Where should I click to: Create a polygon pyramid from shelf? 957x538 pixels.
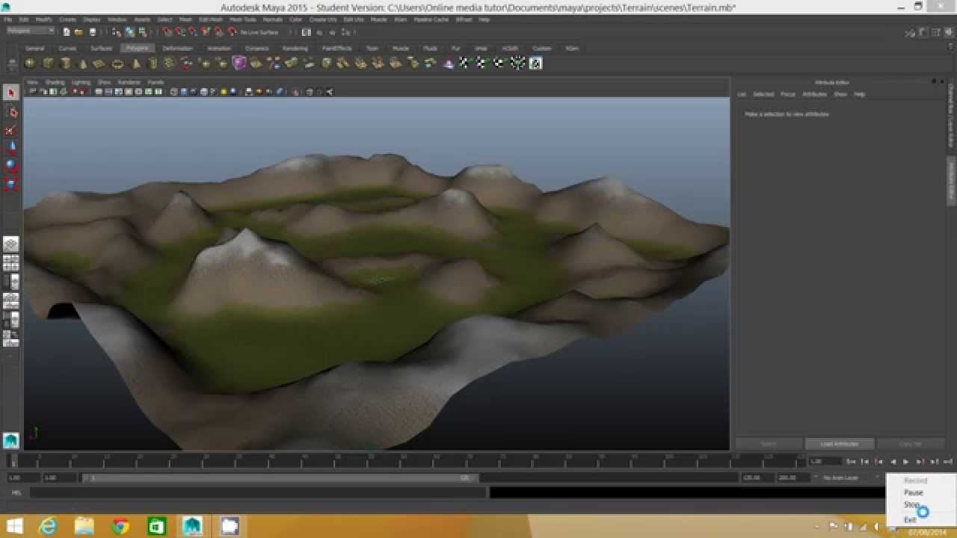click(135, 64)
